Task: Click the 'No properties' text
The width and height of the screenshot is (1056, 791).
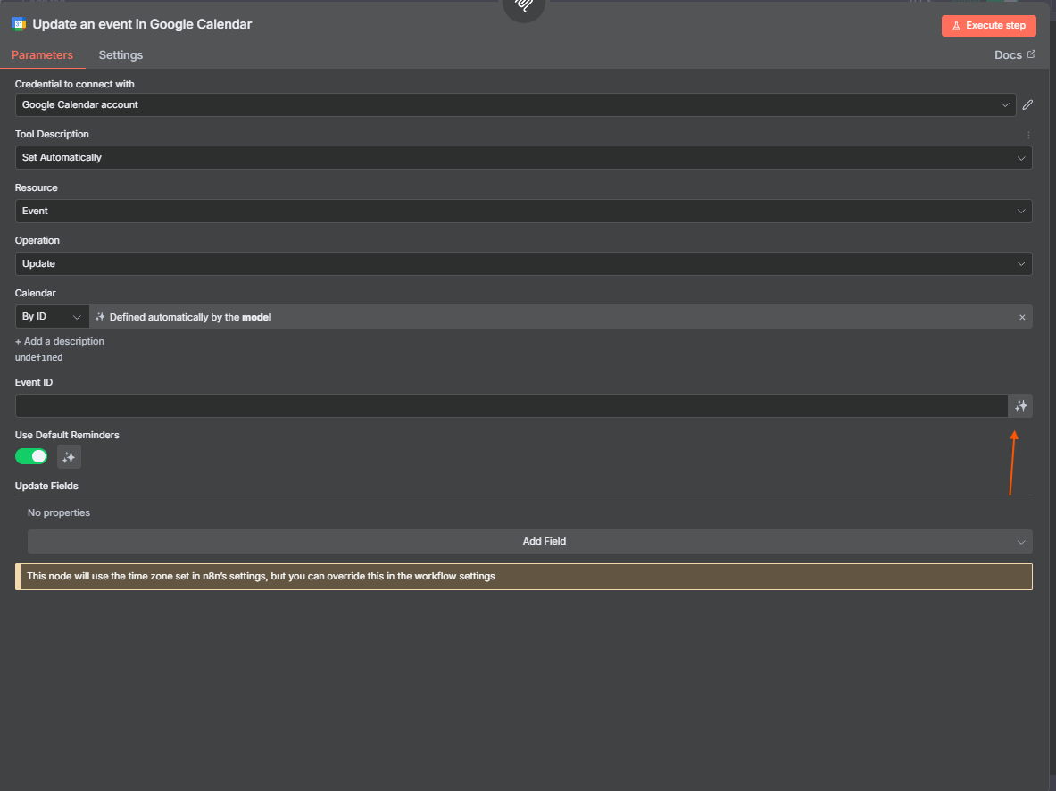Action: (x=59, y=512)
